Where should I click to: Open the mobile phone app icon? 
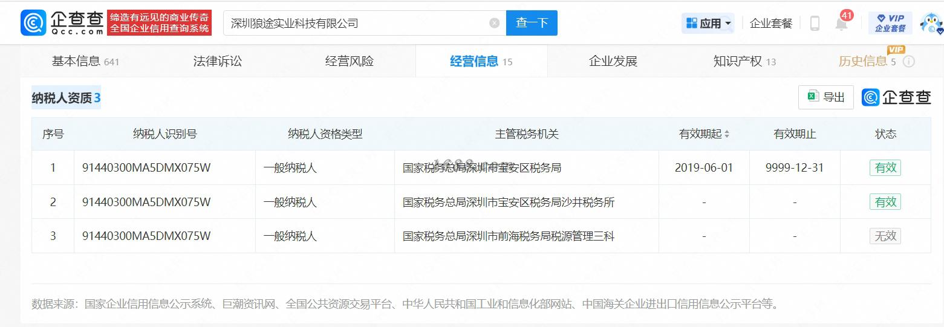[x=815, y=24]
